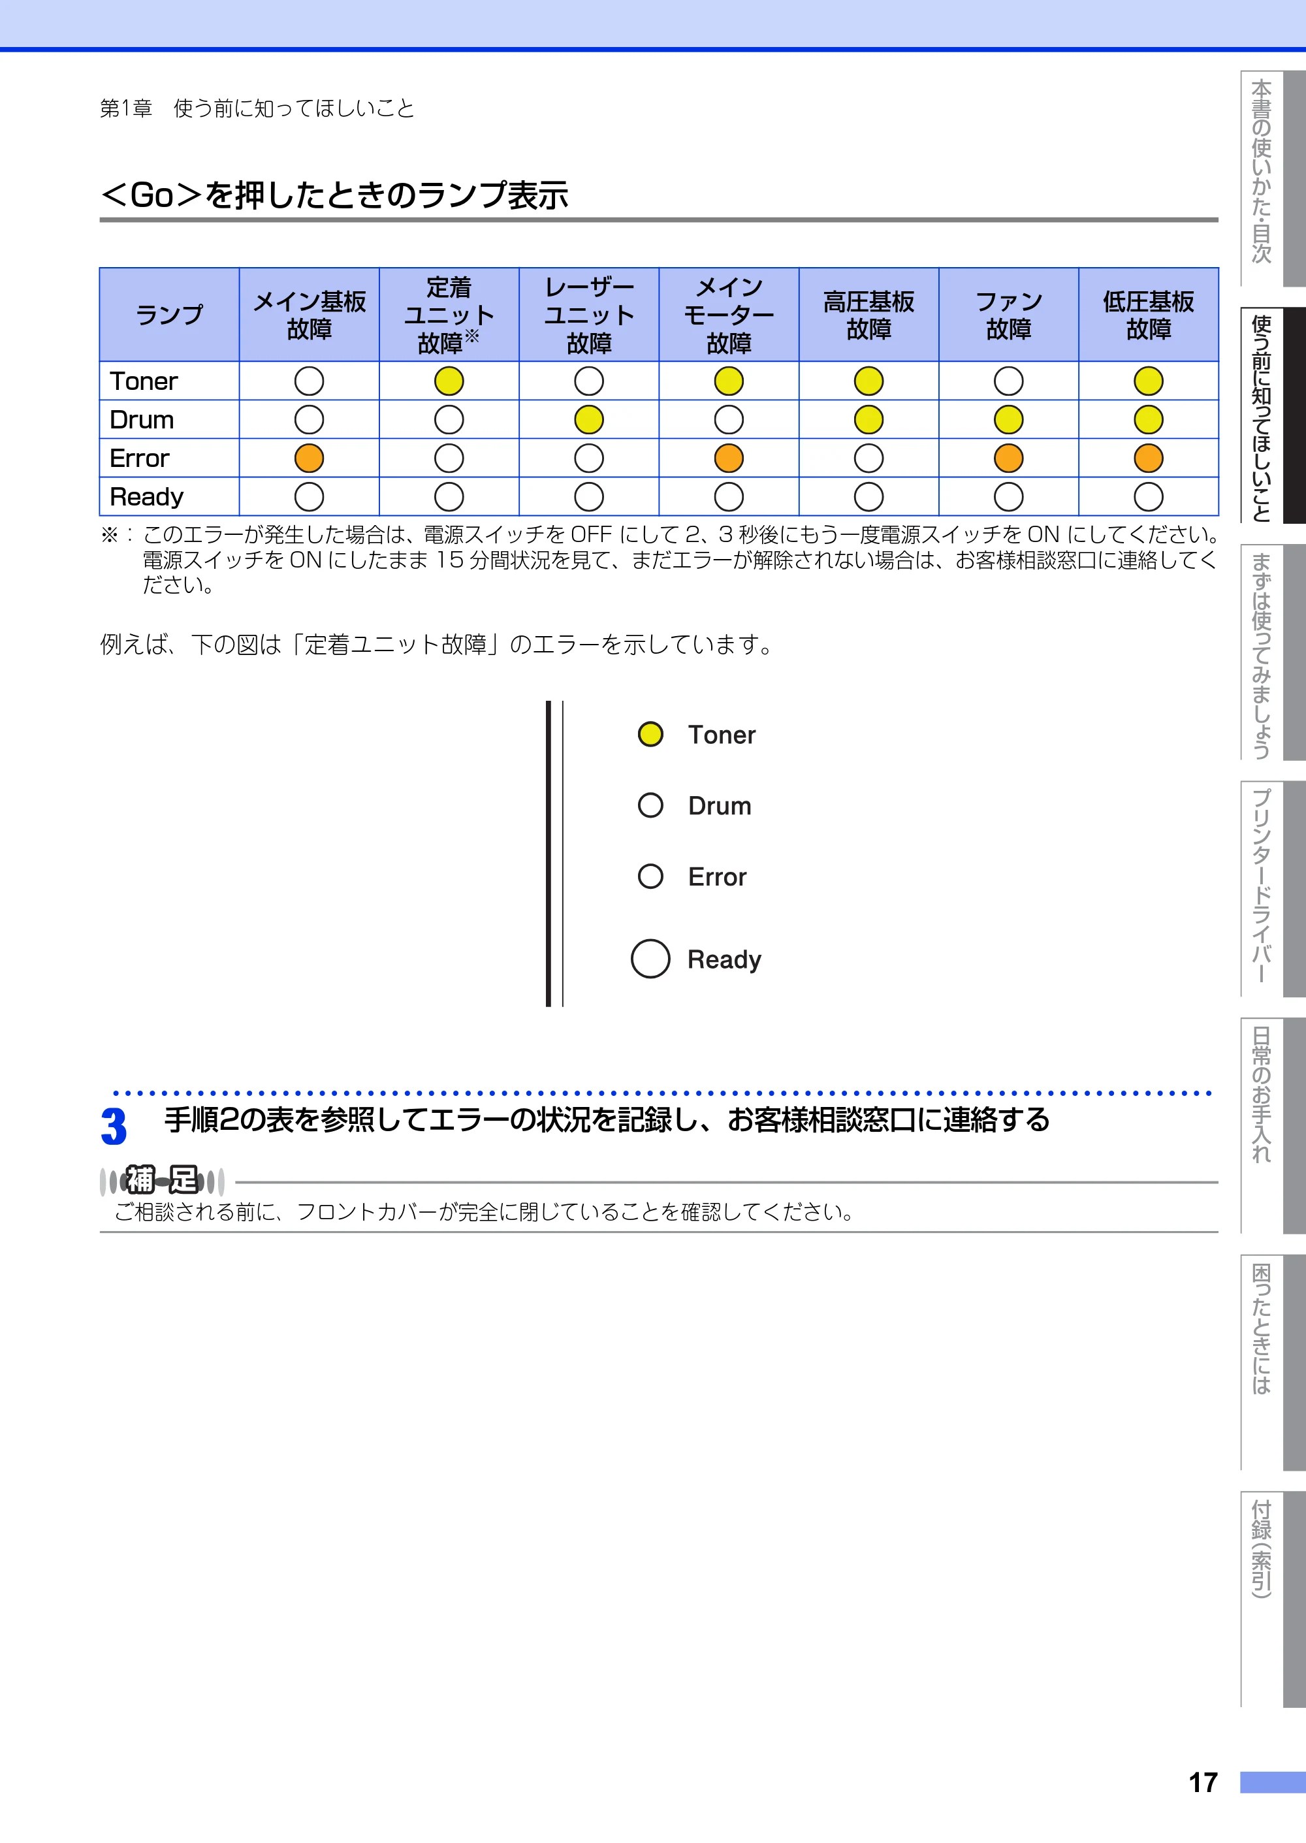Click the yellow Toner lamp in the example diagram
This screenshot has height=1843, width=1306.
click(x=650, y=733)
